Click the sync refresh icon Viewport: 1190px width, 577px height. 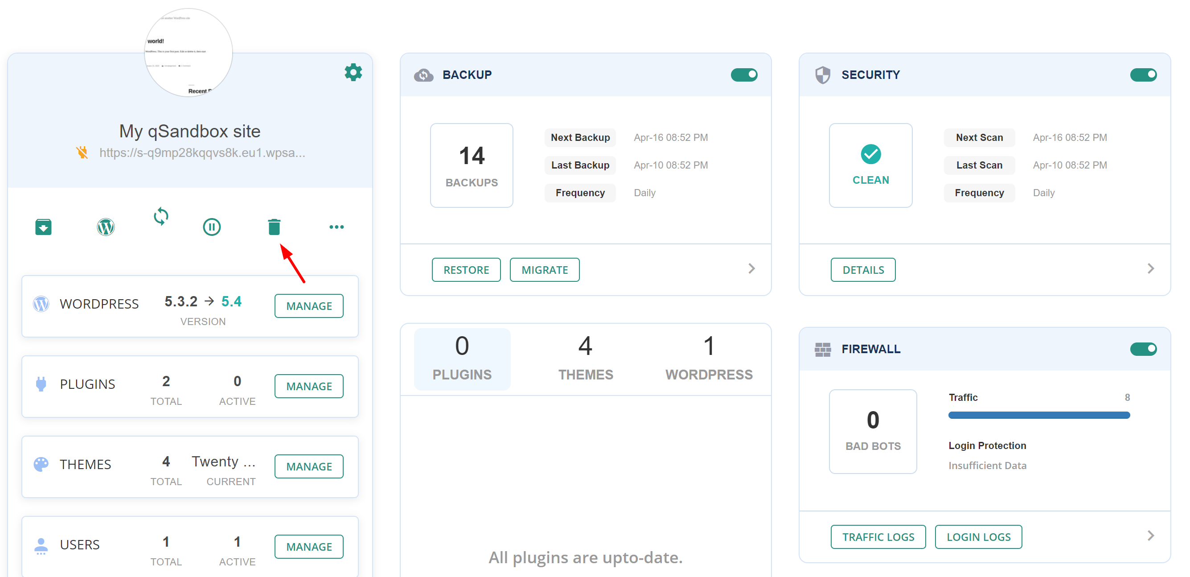(161, 216)
